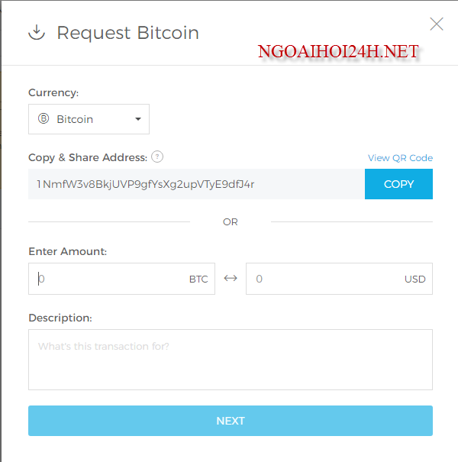Expand the currency list using the caret arrow

(x=138, y=119)
